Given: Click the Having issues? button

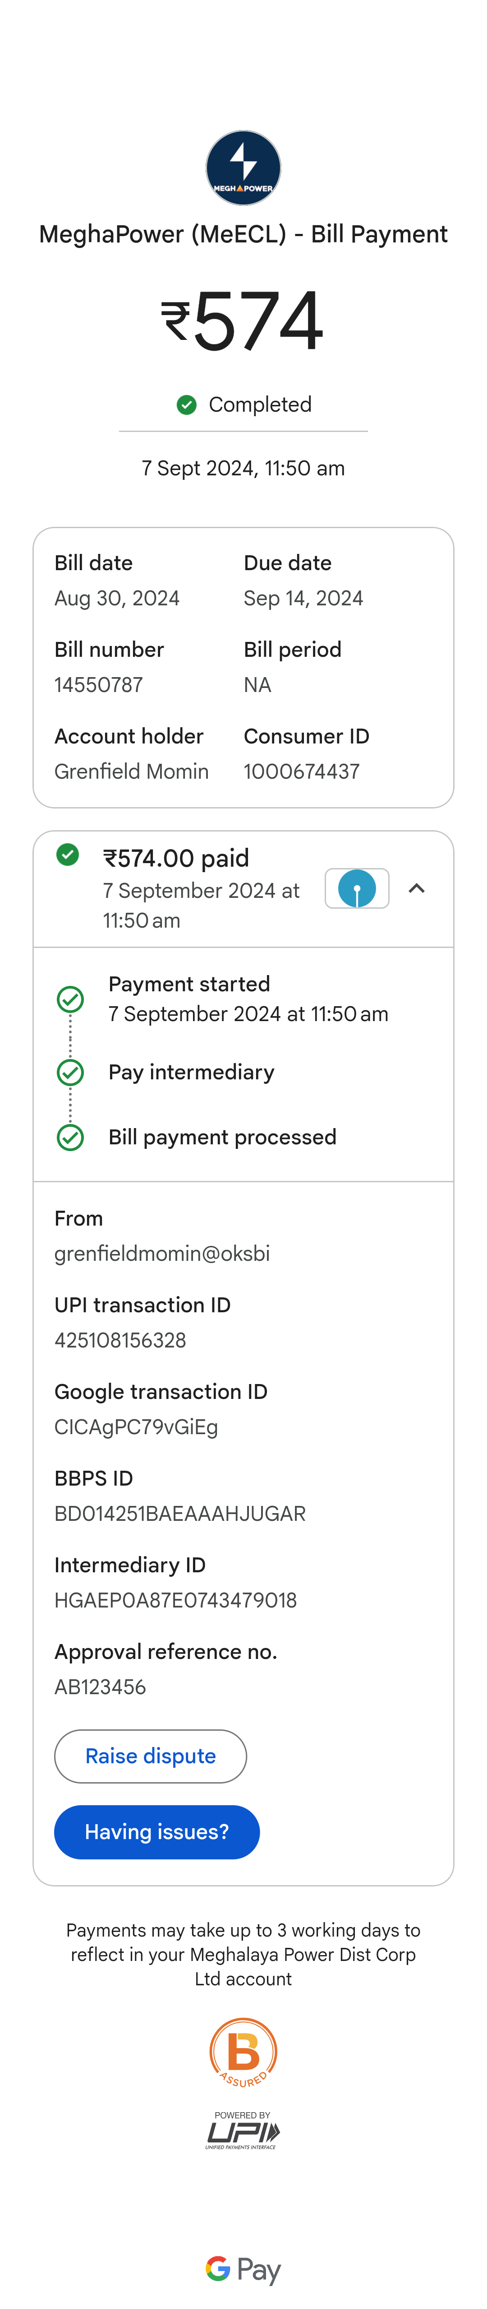Looking at the screenshot, I should (156, 1832).
